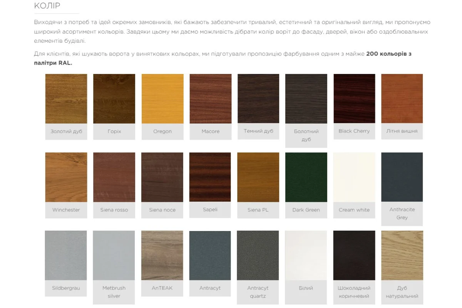Viewport: 462px width, 308px height.
Task: Pick the Antracyt quartz swatch
Action: 258,255
